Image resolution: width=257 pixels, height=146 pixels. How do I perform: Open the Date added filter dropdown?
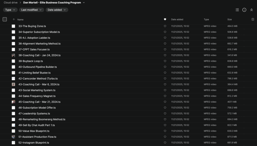(x=57, y=10)
